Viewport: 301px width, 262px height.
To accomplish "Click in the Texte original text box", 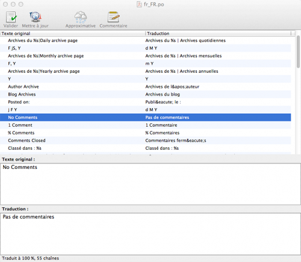I will pos(150,184).
